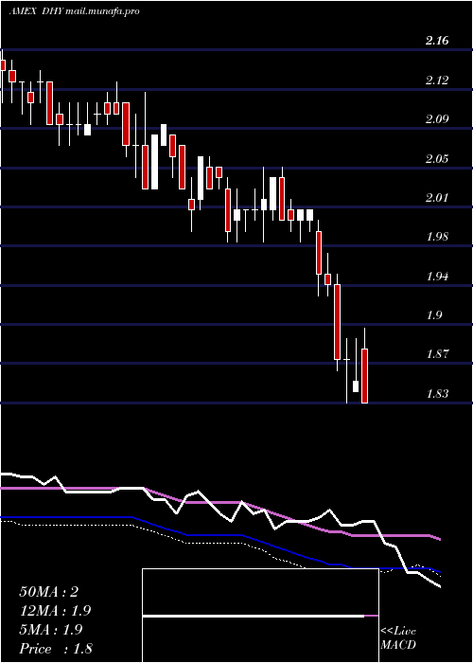473x663 pixels.
Task: Click the 2.16 price axis label
Action: click(437, 41)
